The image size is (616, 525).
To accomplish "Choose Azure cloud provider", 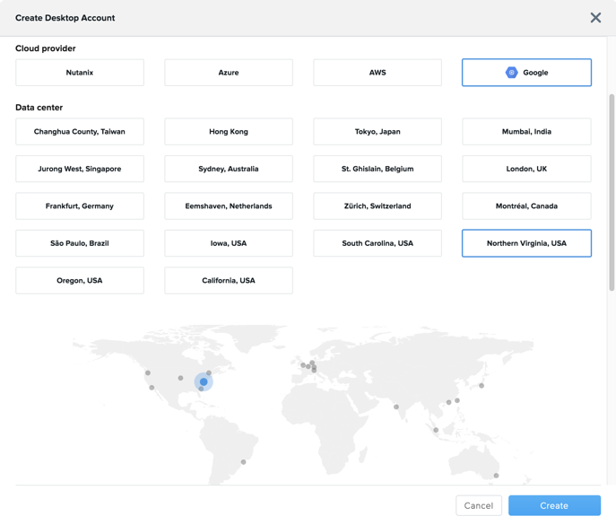I will 229,73.
